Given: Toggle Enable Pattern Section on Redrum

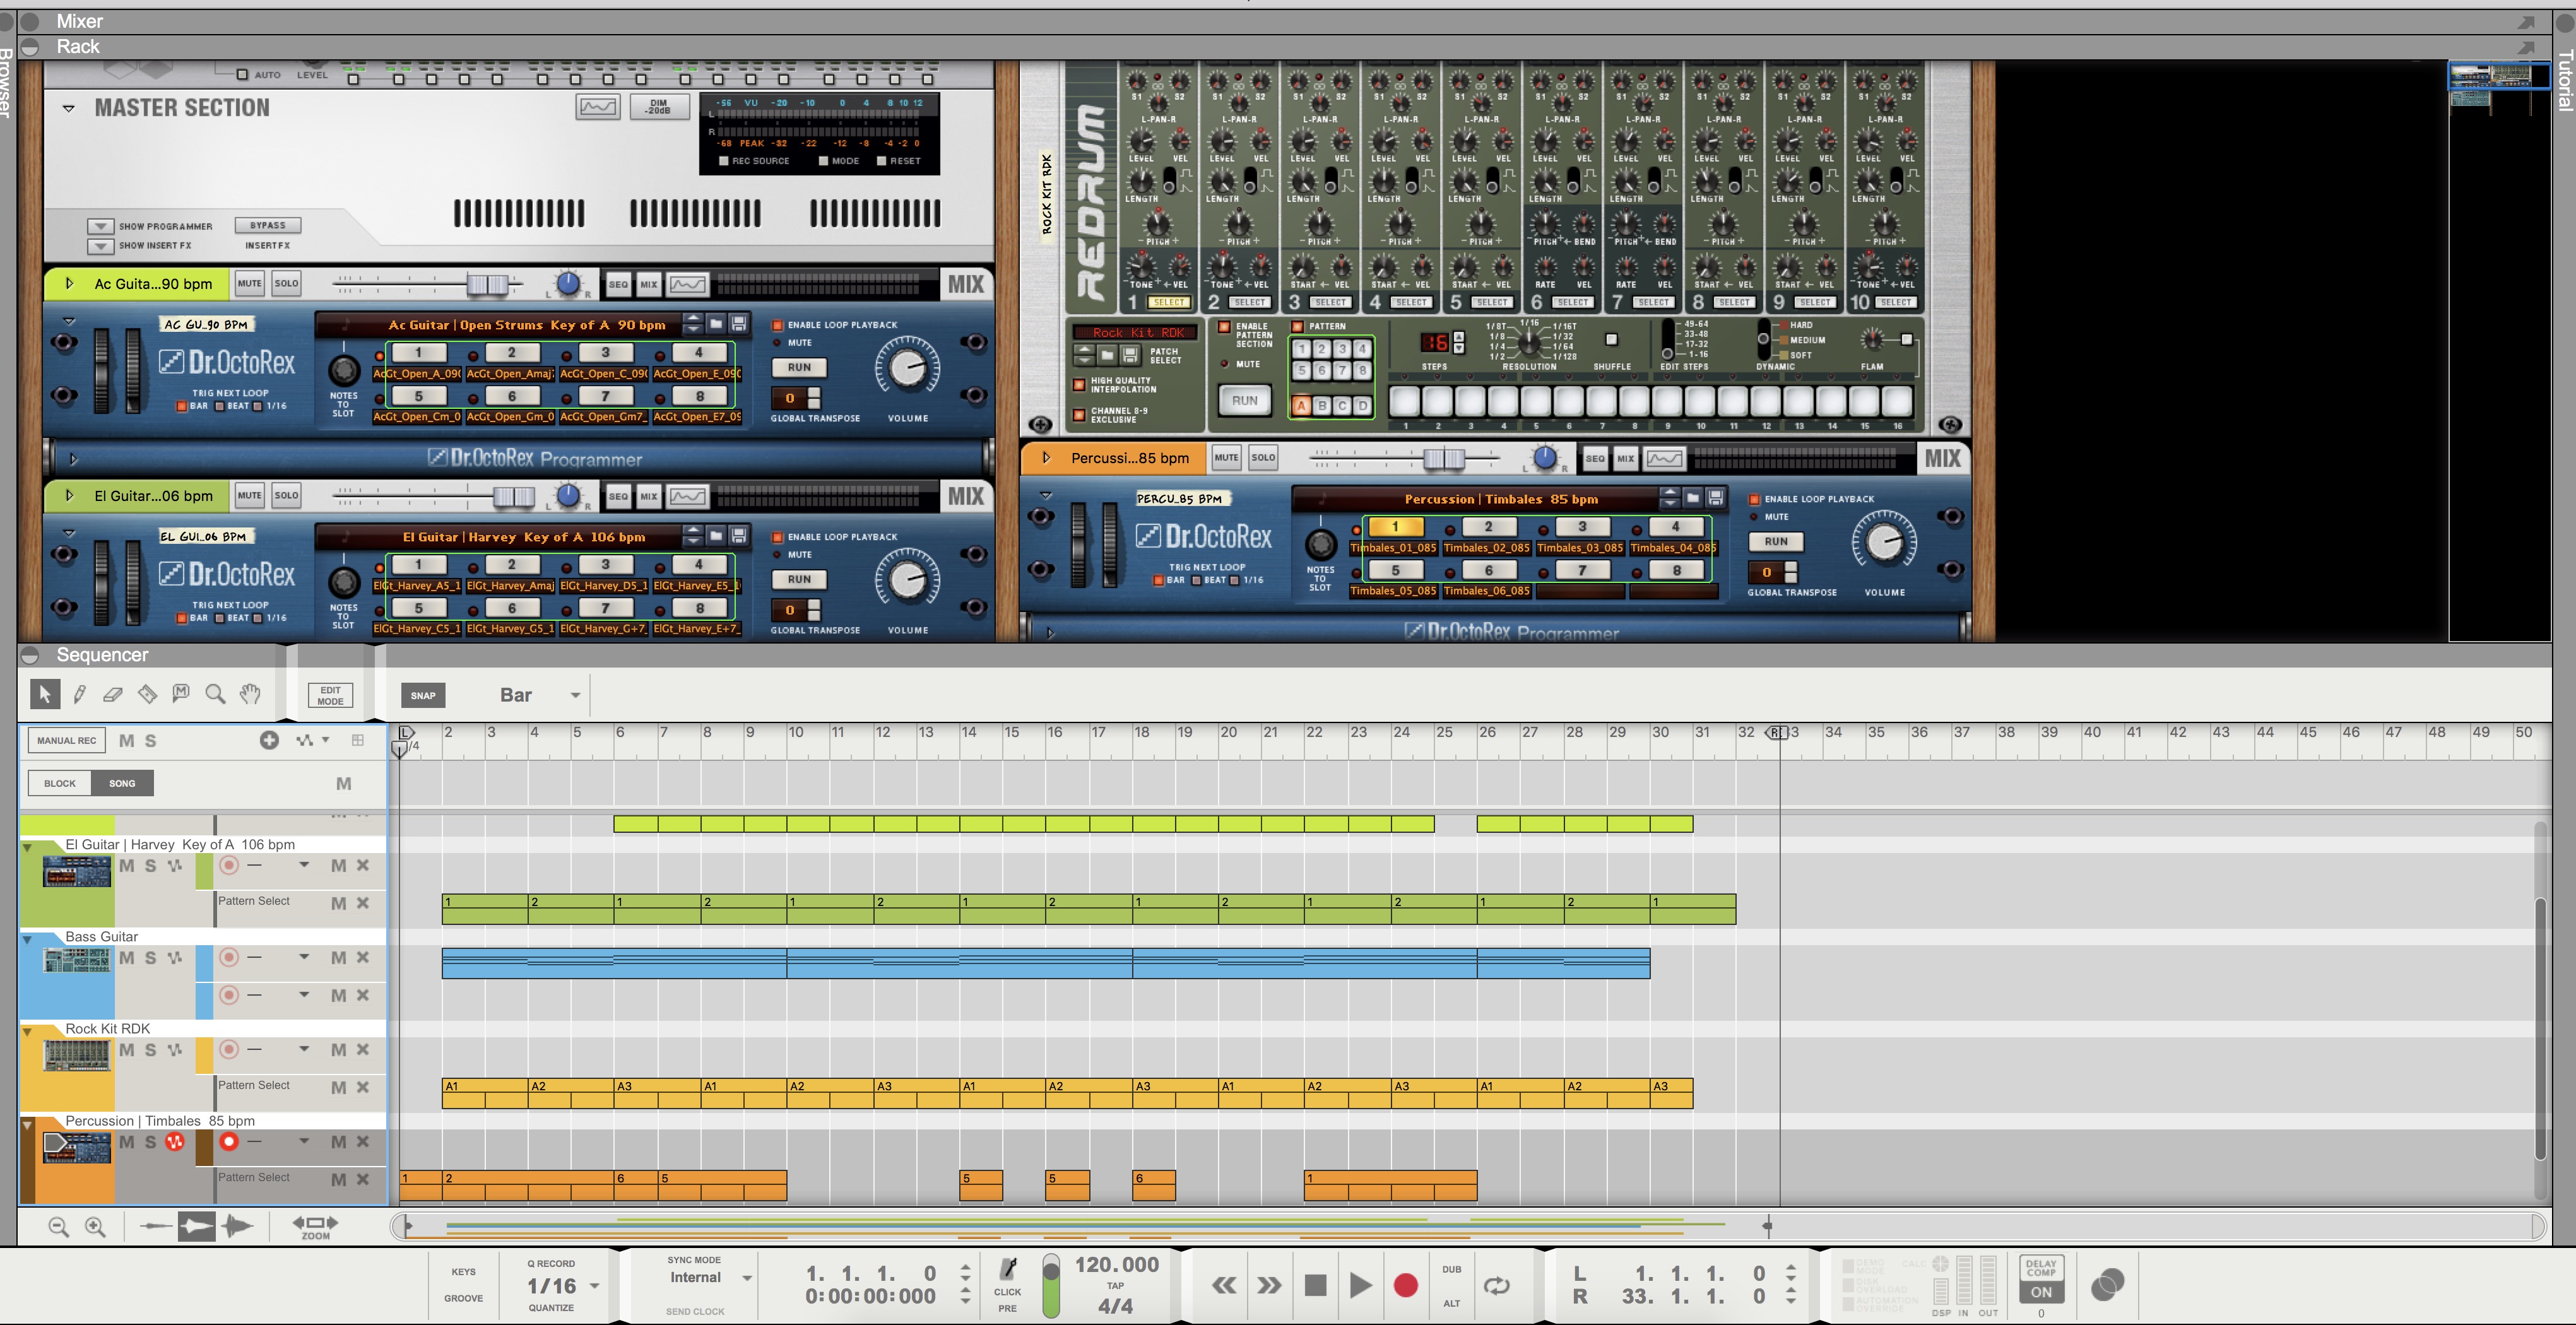Looking at the screenshot, I should 1224,327.
